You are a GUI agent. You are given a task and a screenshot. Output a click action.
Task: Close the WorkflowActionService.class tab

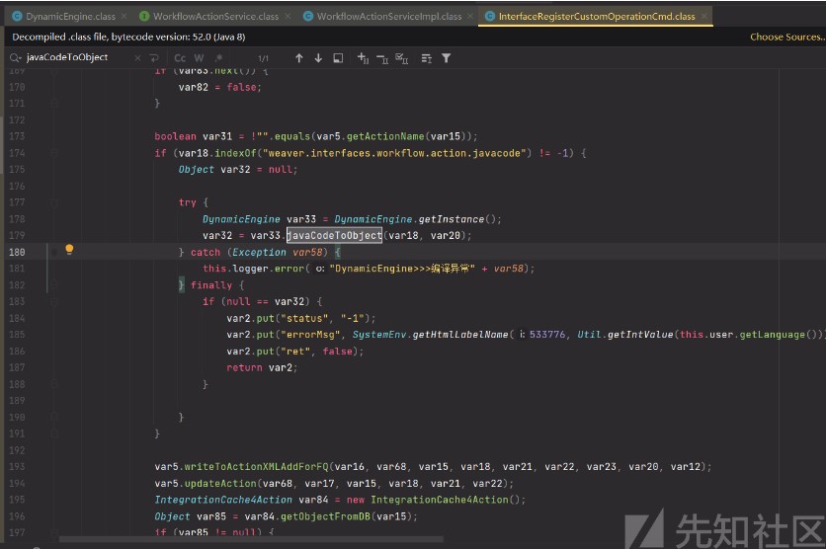(x=288, y=17)
